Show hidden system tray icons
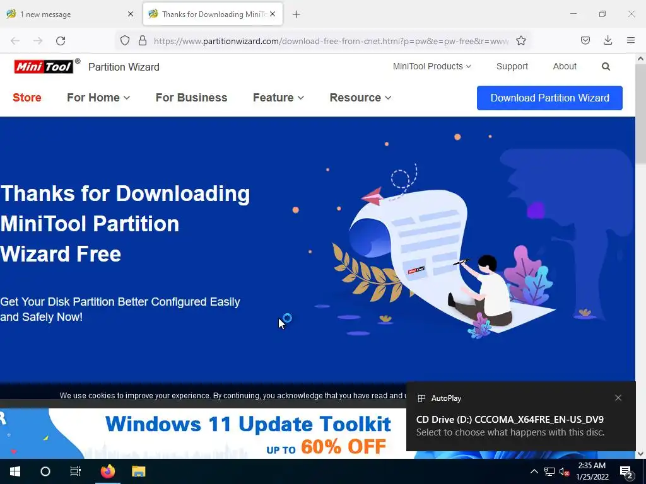The height and width of the screenshot is (484, 646). [x=534, y=471]
